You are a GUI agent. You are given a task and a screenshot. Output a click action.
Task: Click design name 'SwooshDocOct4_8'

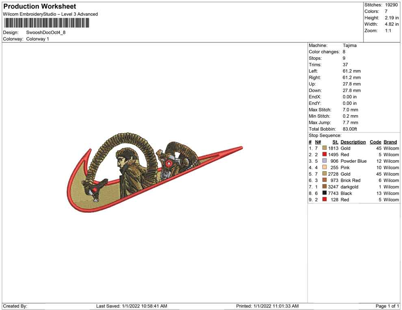[45, 33]
